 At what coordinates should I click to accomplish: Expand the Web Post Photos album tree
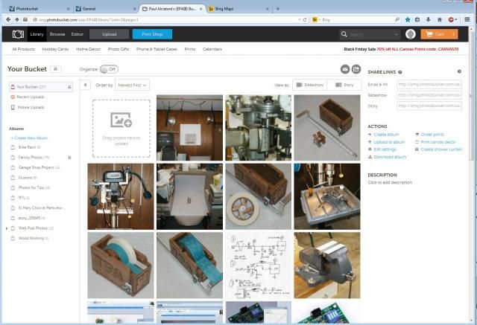(x=7, y=228)
